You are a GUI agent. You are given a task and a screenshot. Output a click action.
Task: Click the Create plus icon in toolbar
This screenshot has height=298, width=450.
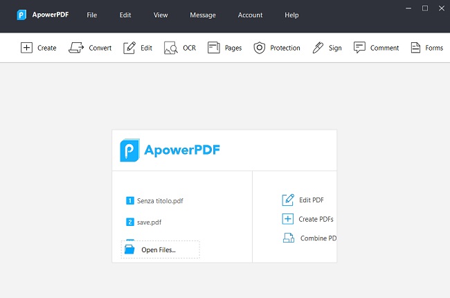pyautogui.click(x=26, y=48)
